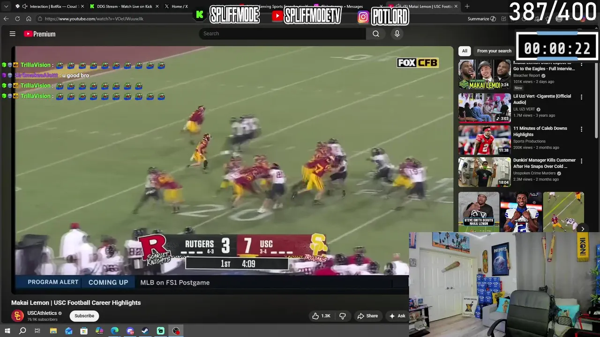Click 'Makai Lemon | USC Football Career Highlights' title

tap(76, 303)
